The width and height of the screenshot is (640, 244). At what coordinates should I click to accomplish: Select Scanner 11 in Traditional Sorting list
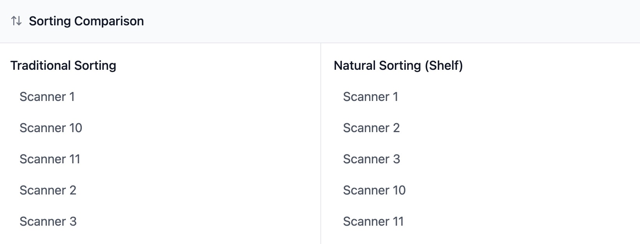(50, 159)
